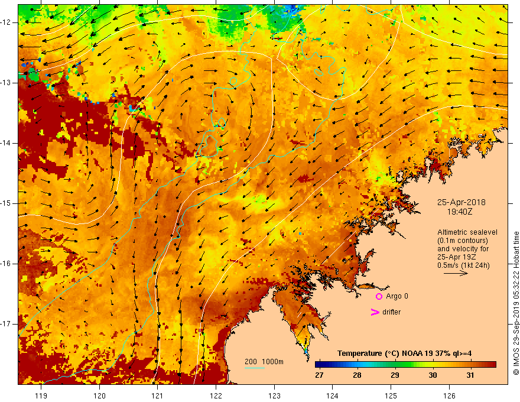Image resolution: width=520 pixels, height=402 pixels.
Task: Click the longitude axis label 124
Action: click(333, 395)
